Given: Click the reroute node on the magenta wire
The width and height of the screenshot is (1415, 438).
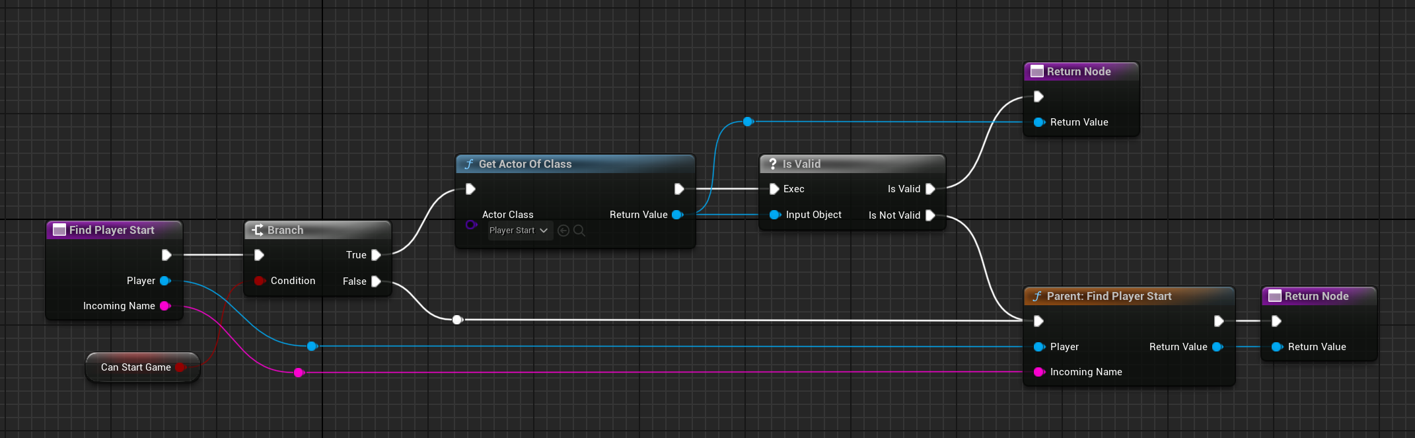Looking at the screenshot, I should (299, 373).
